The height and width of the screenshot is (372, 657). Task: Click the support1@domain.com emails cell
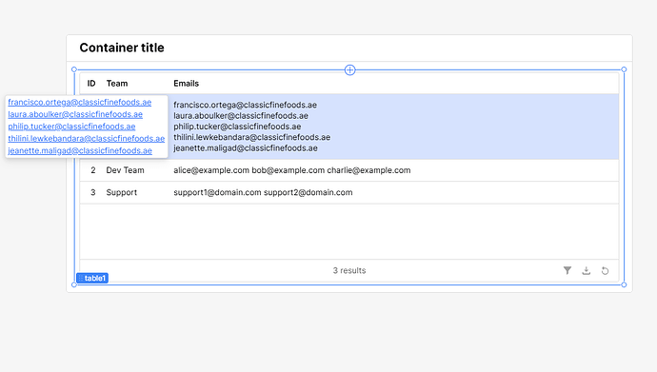pos(263,192)
